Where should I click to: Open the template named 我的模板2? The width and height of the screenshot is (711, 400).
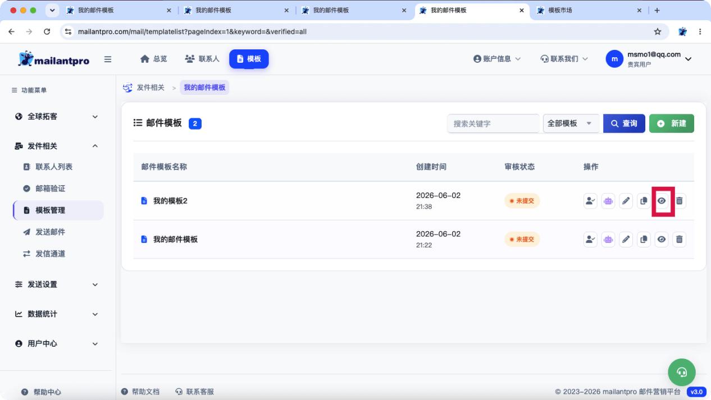point(170,201)
